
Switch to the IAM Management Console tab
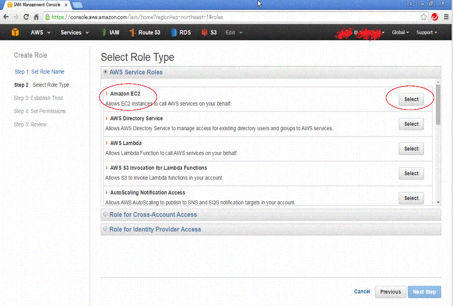pyautogui.click(x=33, y=4)
